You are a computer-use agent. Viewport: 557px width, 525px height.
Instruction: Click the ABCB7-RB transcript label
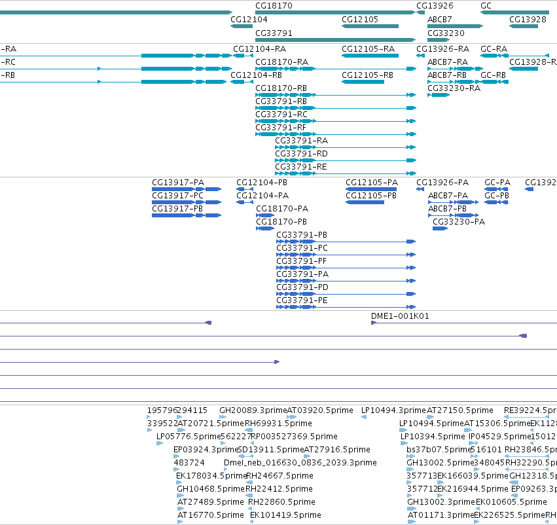[x=447, y=75]
